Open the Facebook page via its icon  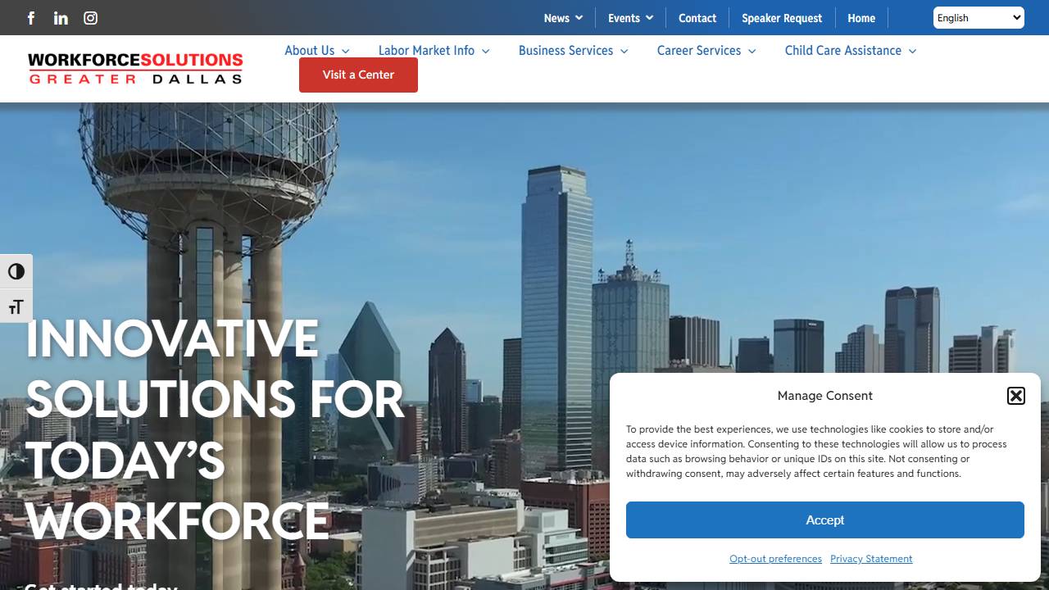30,18
